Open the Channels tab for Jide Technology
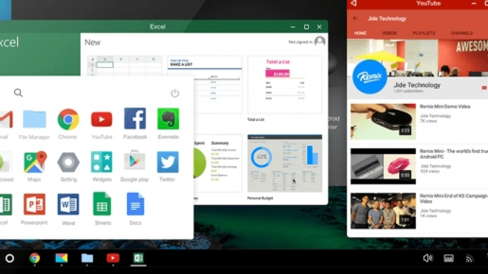The height and width of the screenshot is (274, 488). point(462,33)
